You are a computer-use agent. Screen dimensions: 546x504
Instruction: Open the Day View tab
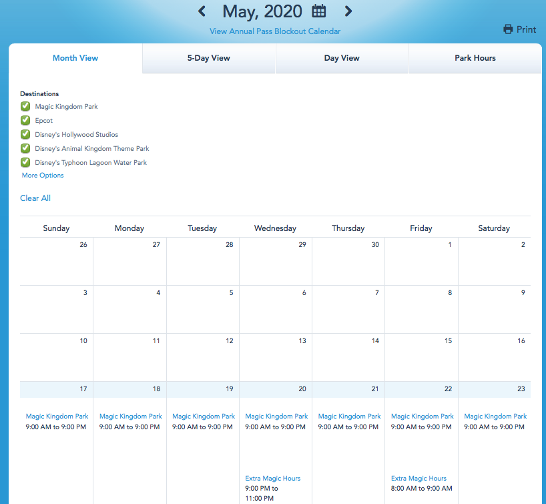(342, 58)
